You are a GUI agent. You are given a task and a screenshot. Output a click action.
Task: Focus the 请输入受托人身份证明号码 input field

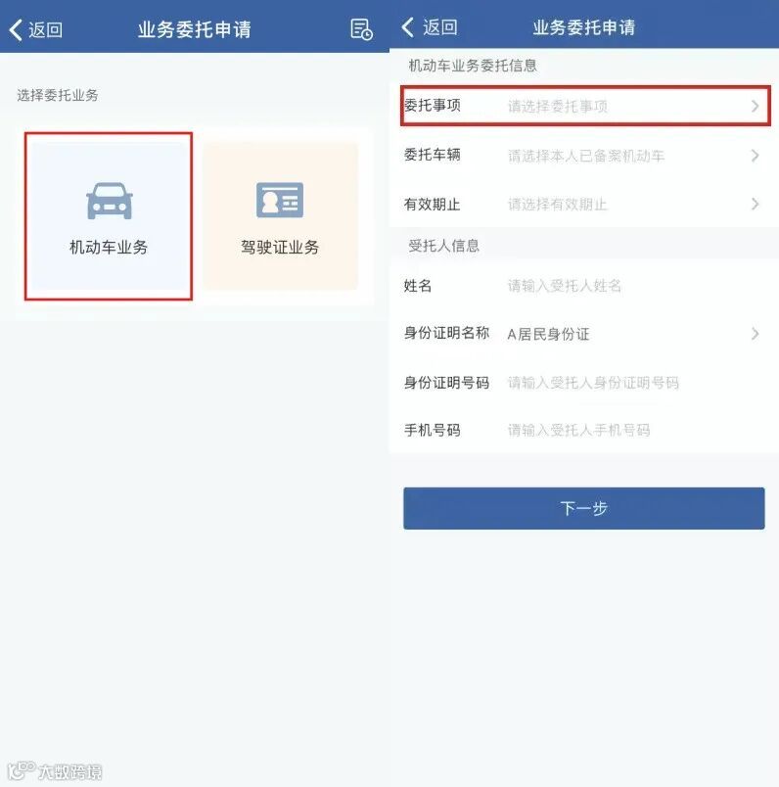[593, 383]
